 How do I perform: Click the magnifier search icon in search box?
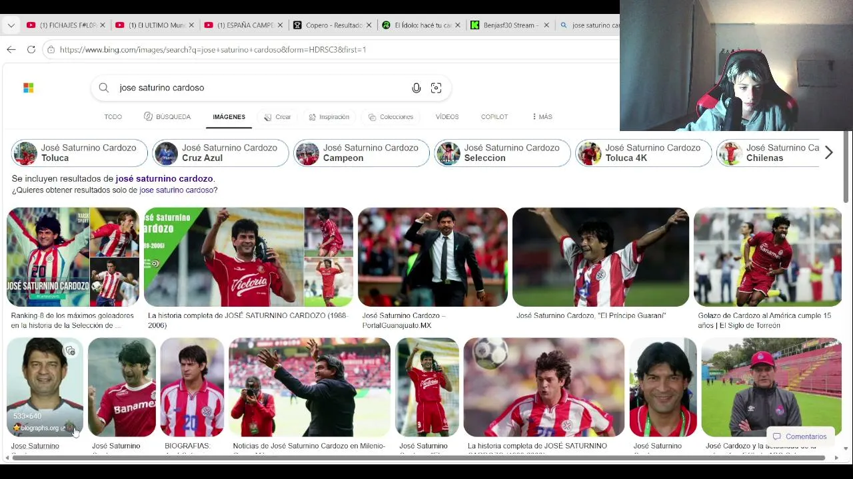(104, 88)
